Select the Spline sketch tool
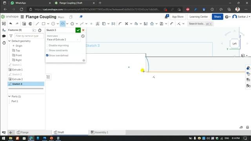The image size is (251, 141). (82, 23)
